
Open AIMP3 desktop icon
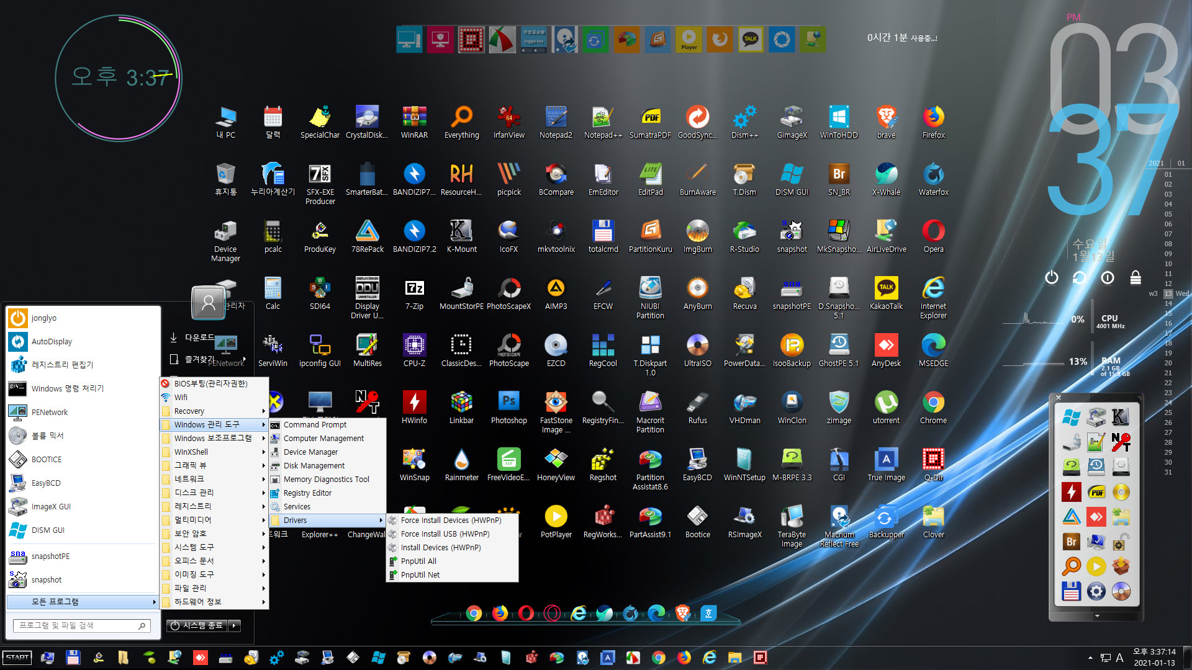[x=556, y=293]
